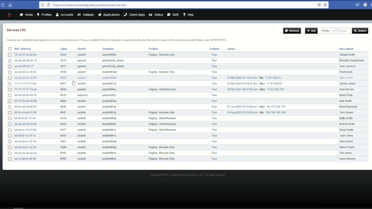
Task: Open the Home menu
Action: coord(26,15)
